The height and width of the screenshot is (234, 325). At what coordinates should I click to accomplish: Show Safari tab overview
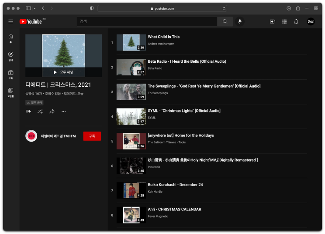point(316,8)
